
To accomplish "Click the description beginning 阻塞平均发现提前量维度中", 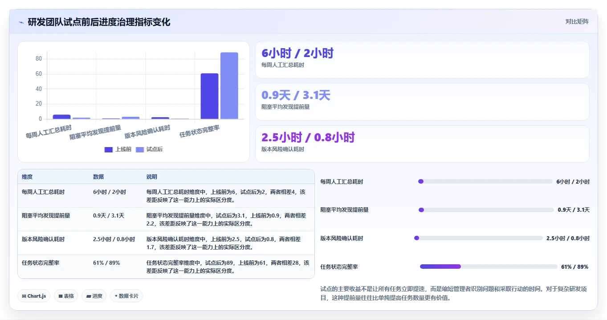I will (226, 219).
